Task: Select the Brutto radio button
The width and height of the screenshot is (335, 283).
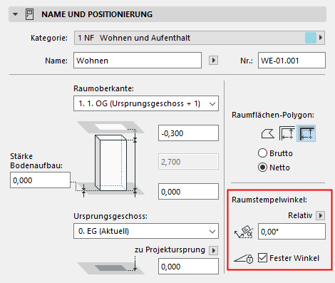Action: 262,153
